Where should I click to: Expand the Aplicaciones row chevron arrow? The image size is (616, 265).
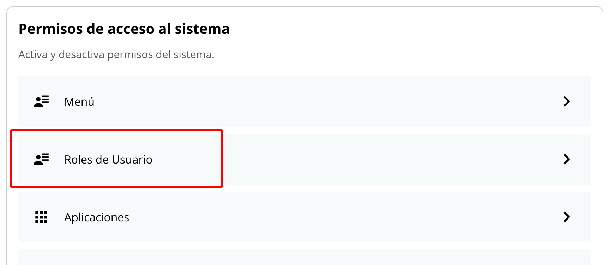567,217
